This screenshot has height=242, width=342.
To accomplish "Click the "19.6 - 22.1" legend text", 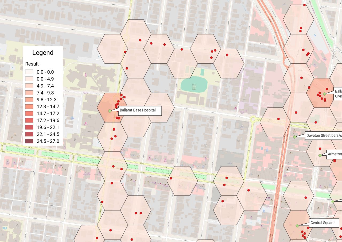I will click(x=48, y=127).
